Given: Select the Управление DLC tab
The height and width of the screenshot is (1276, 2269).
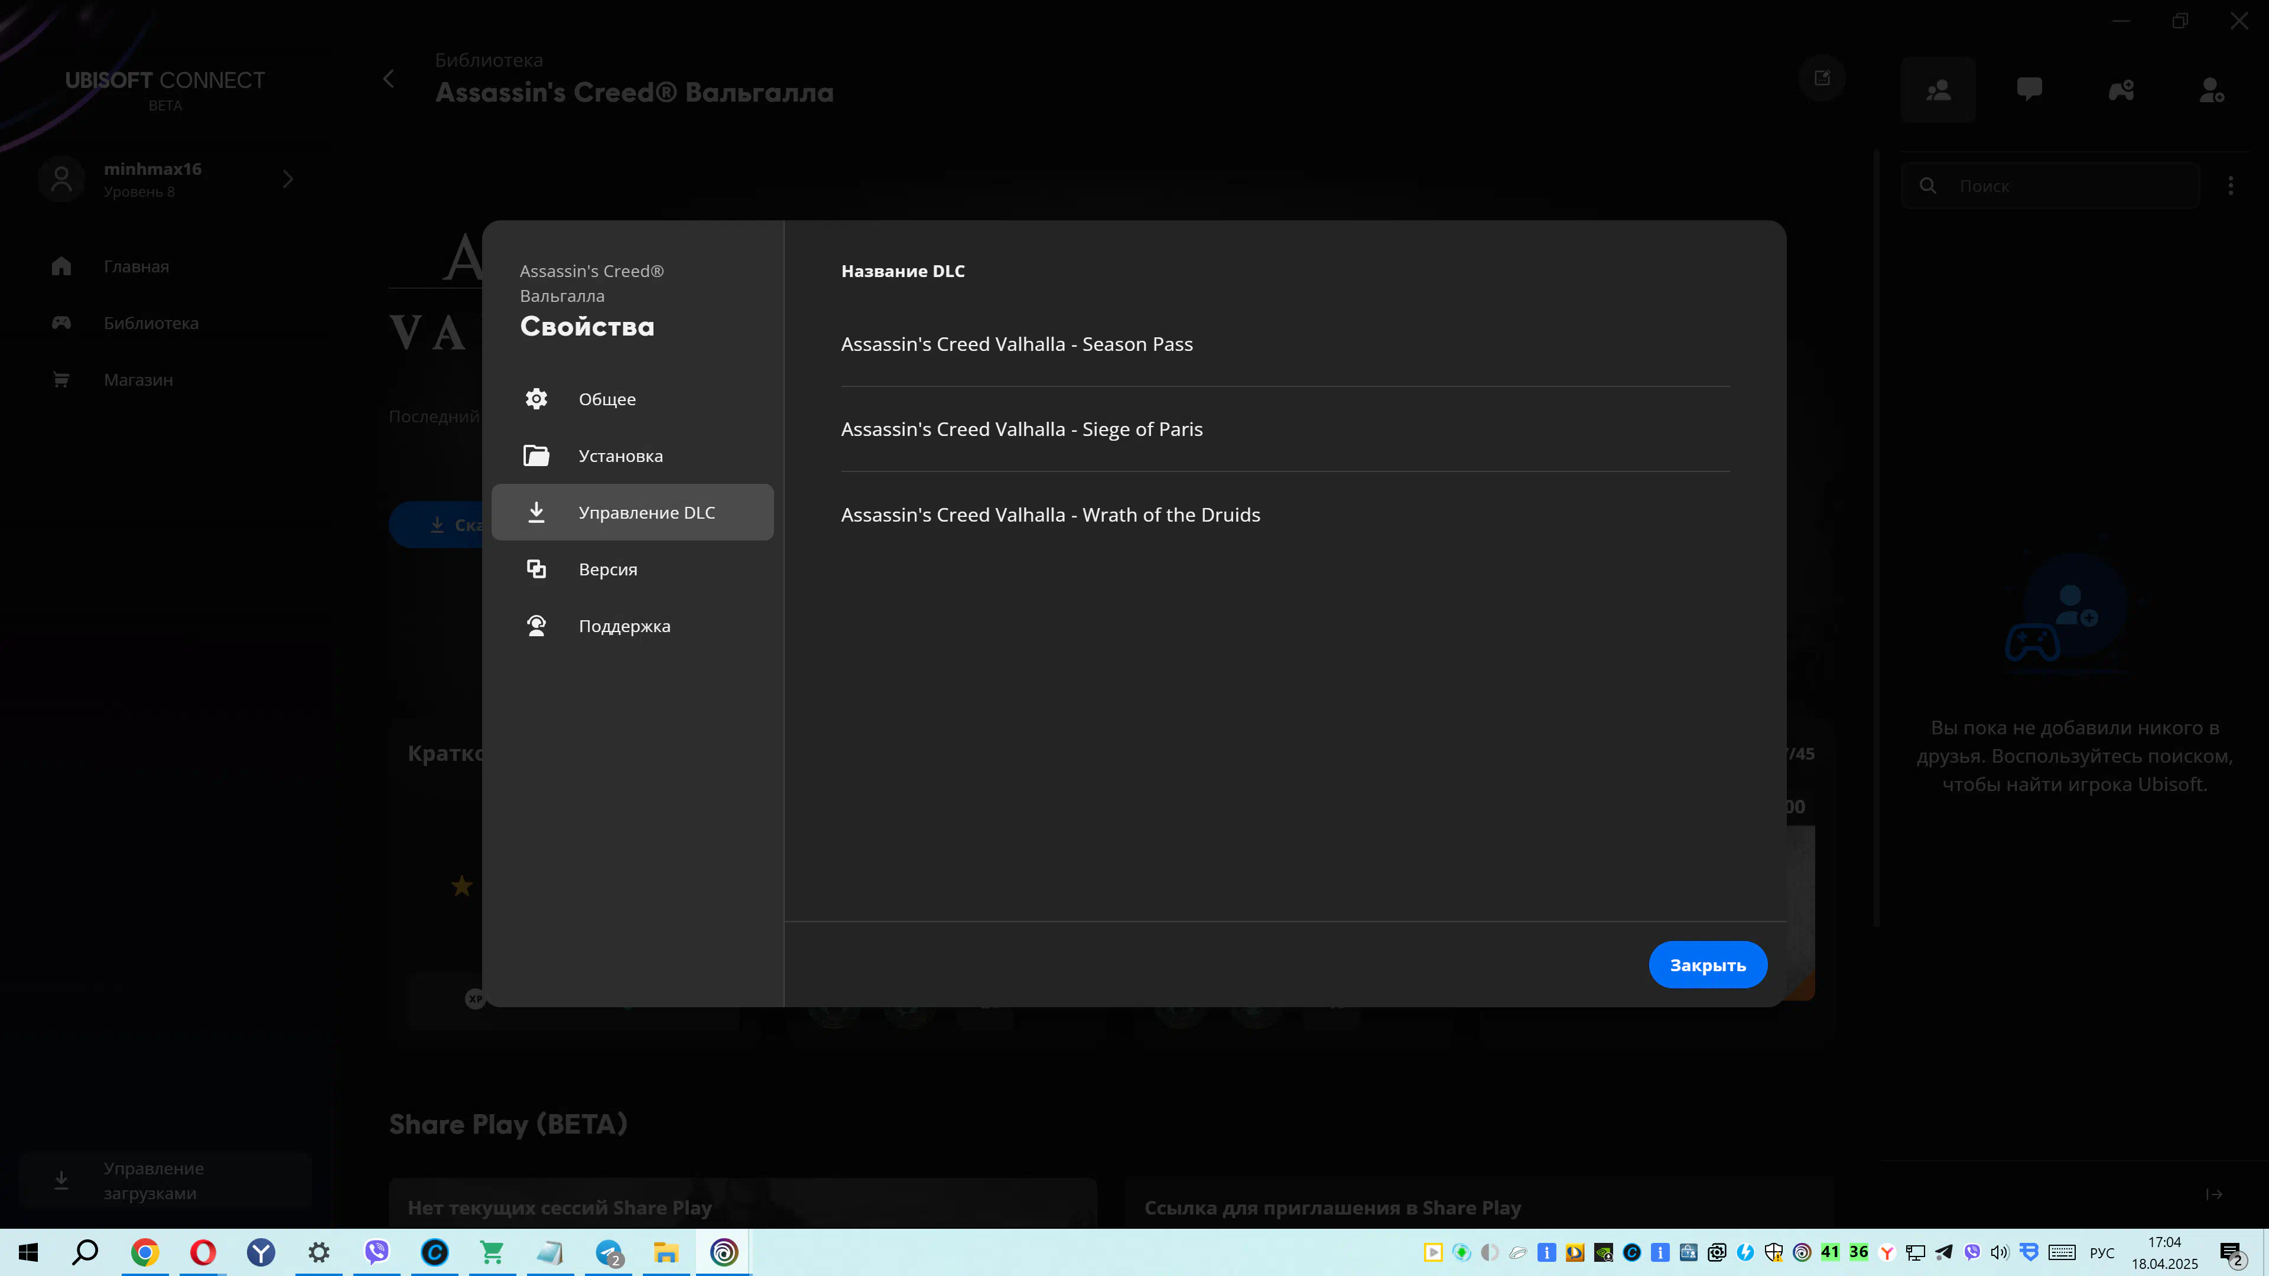Looking at the screenshot, I should tap(632, 512).
